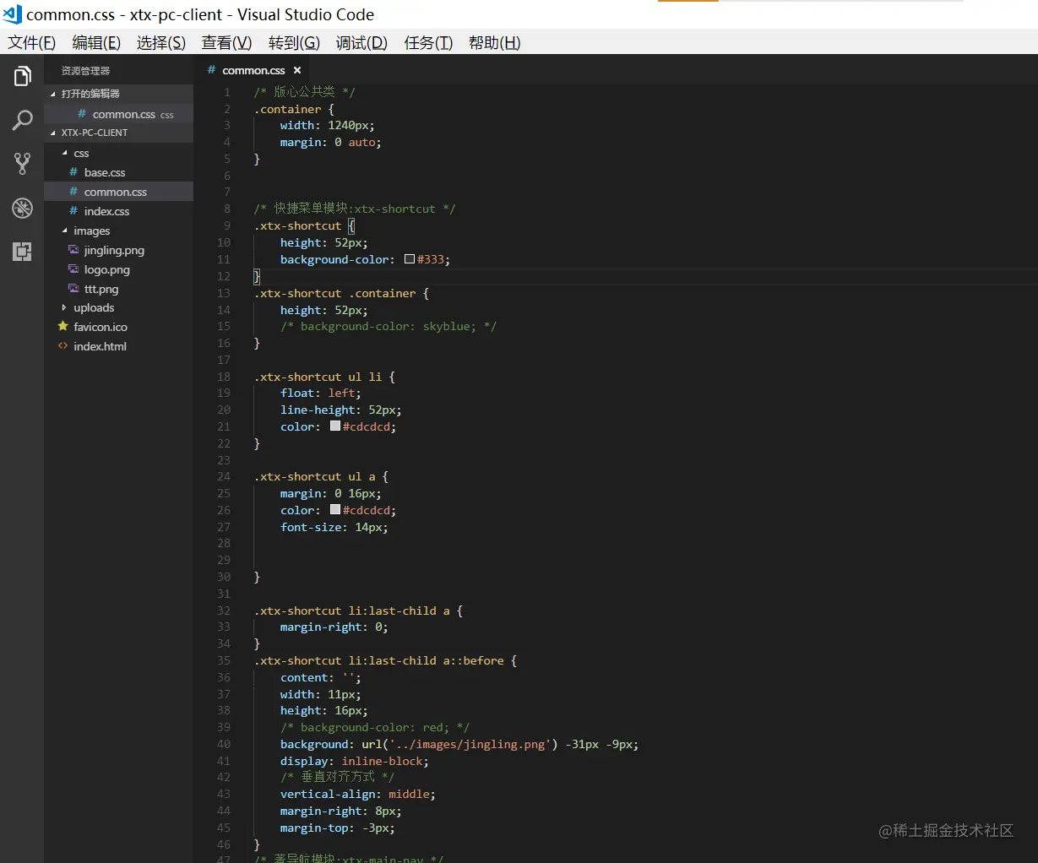Open the 编辑(E) menu

click(x=96, y=42)
